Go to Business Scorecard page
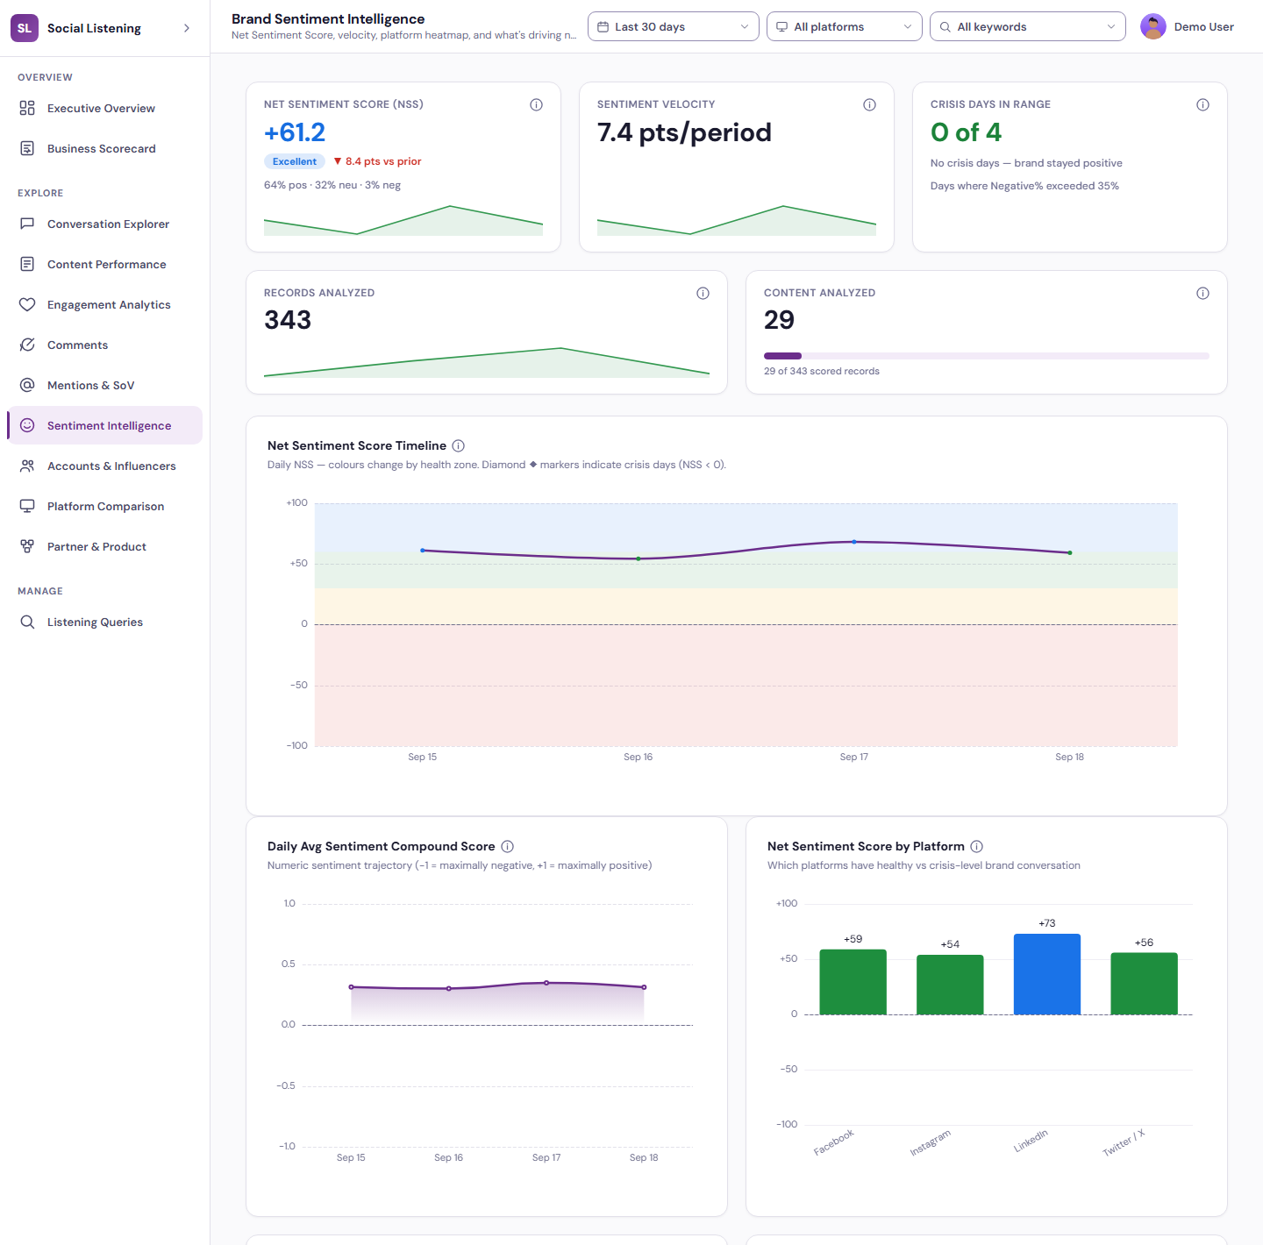Screen dimensions: 1263x1245 point(104,149)
